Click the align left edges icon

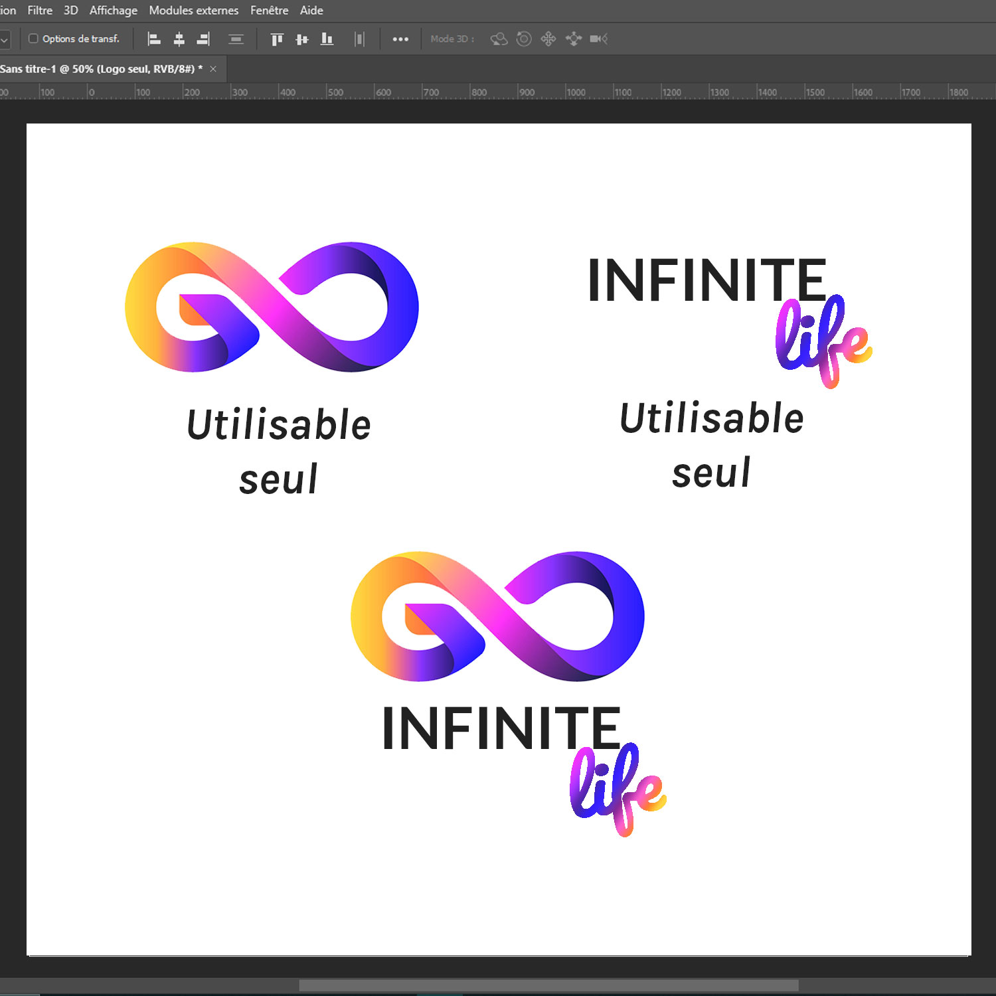click(x=154, y=39)
